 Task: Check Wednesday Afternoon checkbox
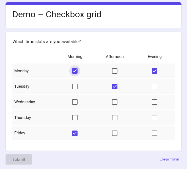click(115, 102)
